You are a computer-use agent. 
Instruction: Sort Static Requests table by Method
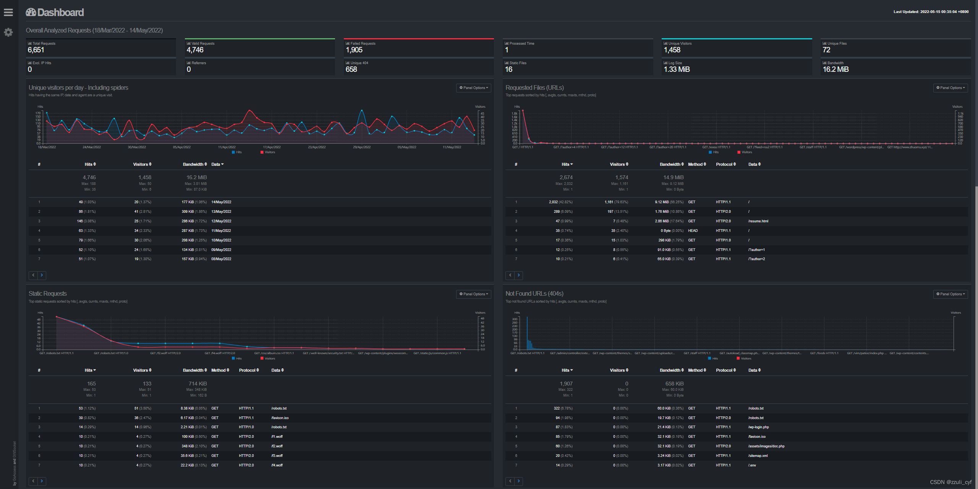coord(220,370)
